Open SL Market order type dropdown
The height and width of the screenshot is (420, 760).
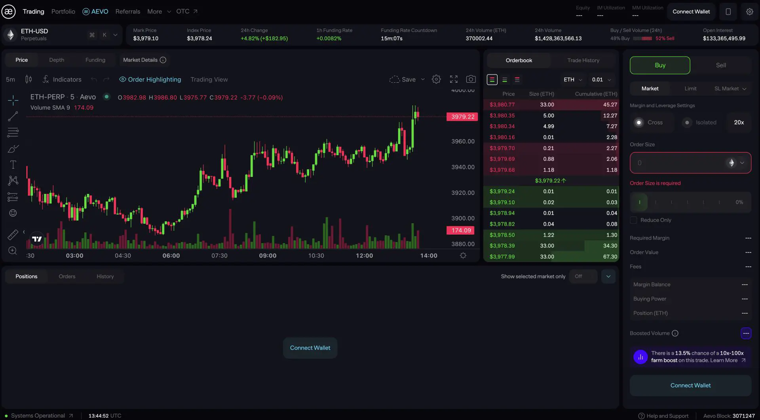coord(730,89)
